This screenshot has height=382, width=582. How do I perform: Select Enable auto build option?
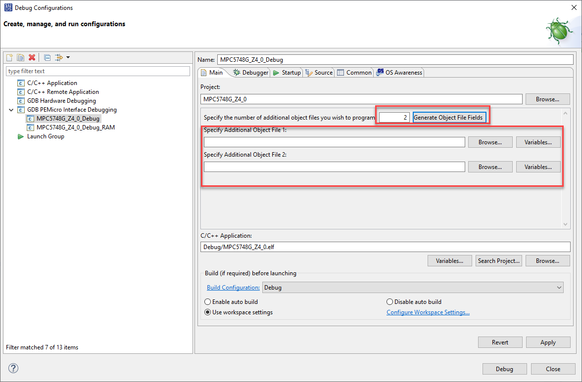[x=231, y=302]
